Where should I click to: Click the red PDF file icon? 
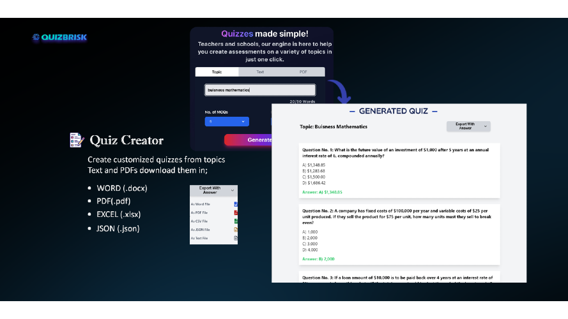(236, 212)
